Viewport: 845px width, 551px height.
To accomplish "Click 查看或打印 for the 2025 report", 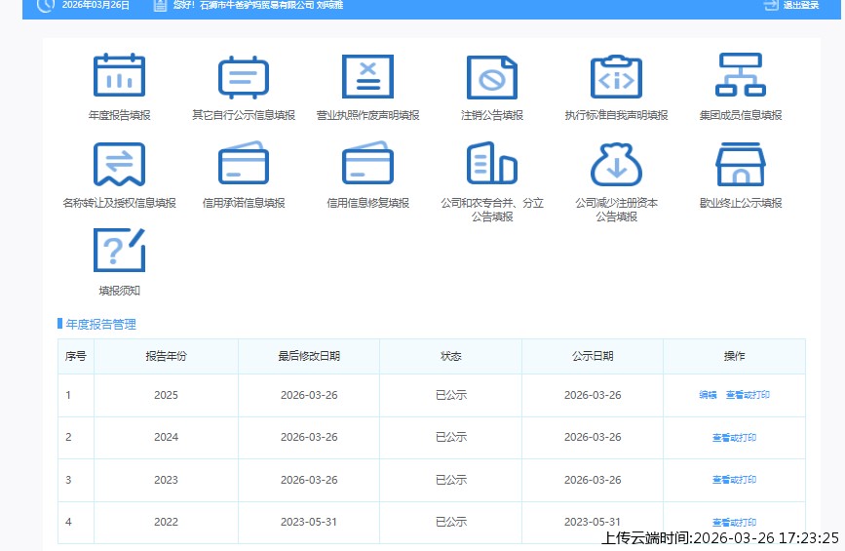I will tap(748, 396).
